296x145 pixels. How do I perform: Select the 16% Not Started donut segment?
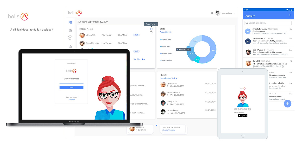[191, 54]
